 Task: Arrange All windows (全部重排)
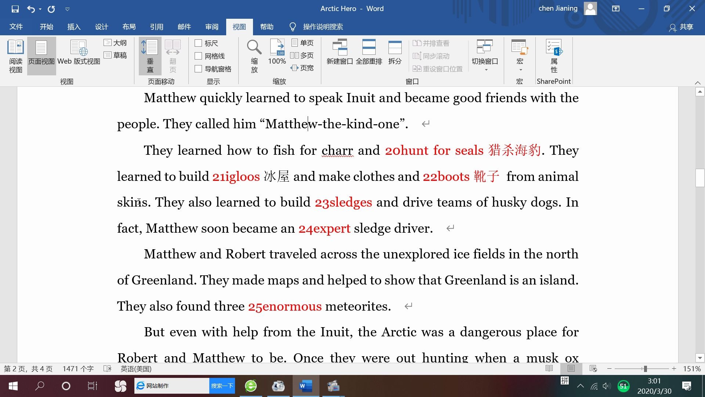[369, 53]
